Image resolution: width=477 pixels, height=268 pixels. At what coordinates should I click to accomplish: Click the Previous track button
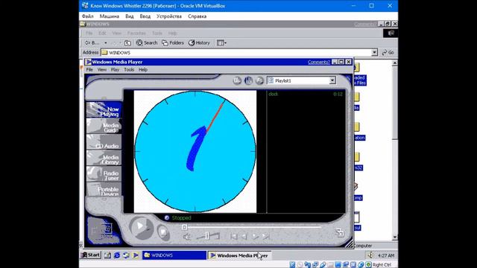(x=233, y=237)
